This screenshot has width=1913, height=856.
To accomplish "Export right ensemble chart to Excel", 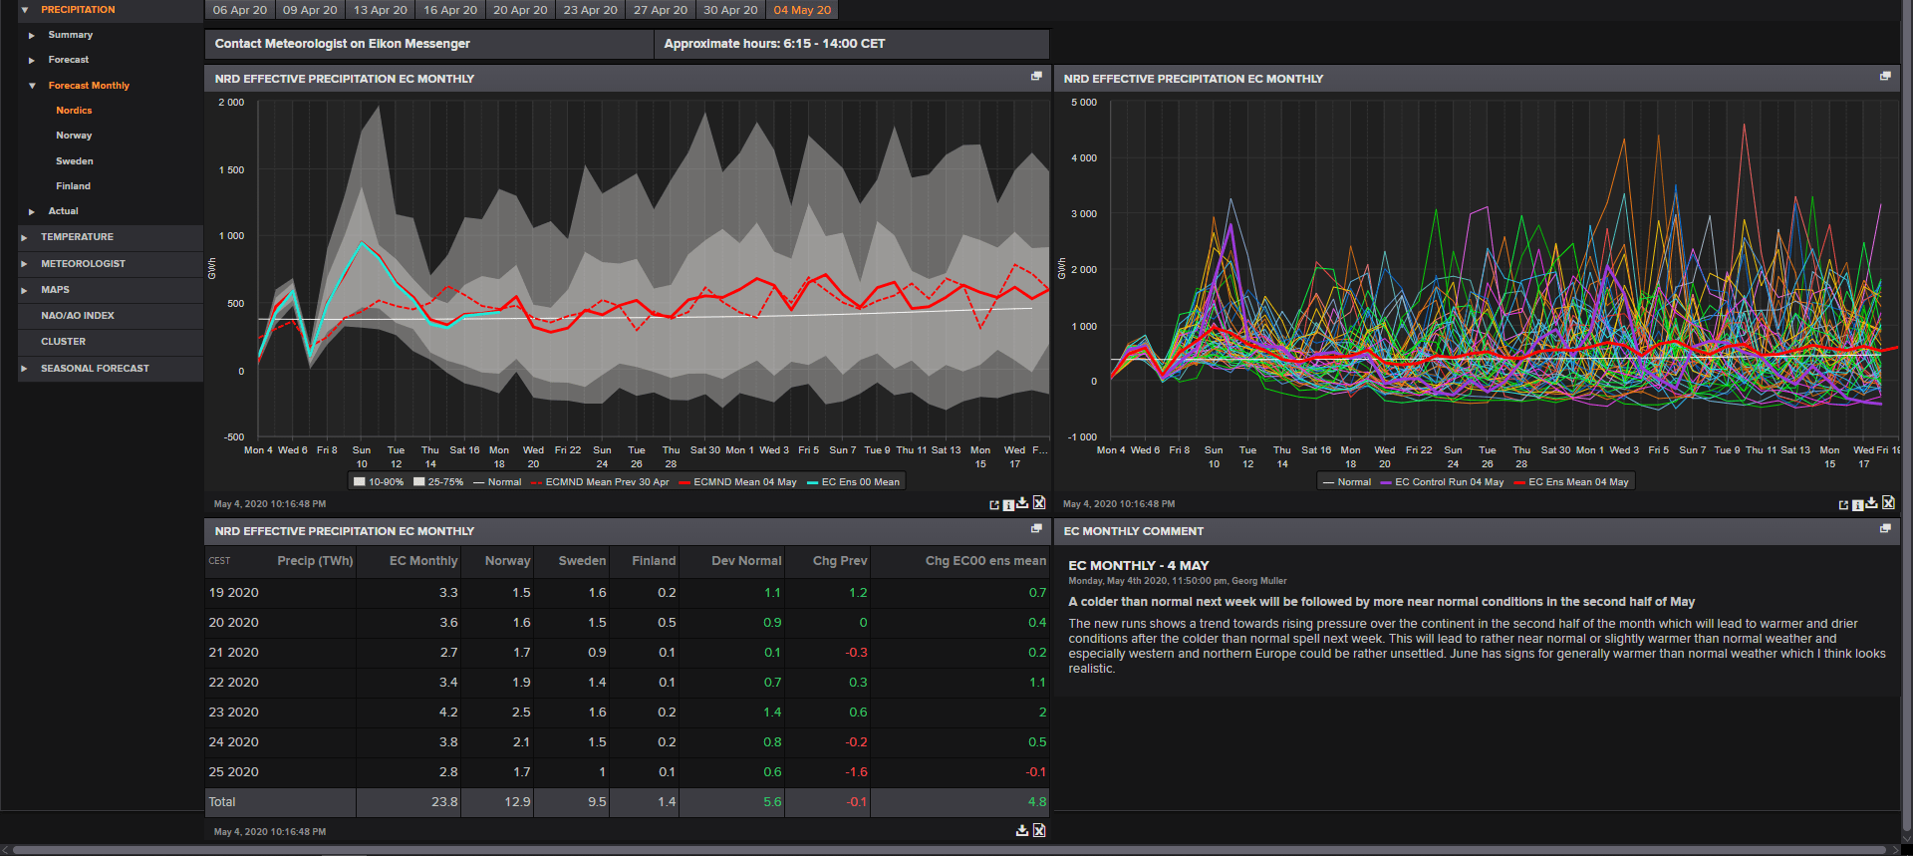I will tap(1888, 503).
